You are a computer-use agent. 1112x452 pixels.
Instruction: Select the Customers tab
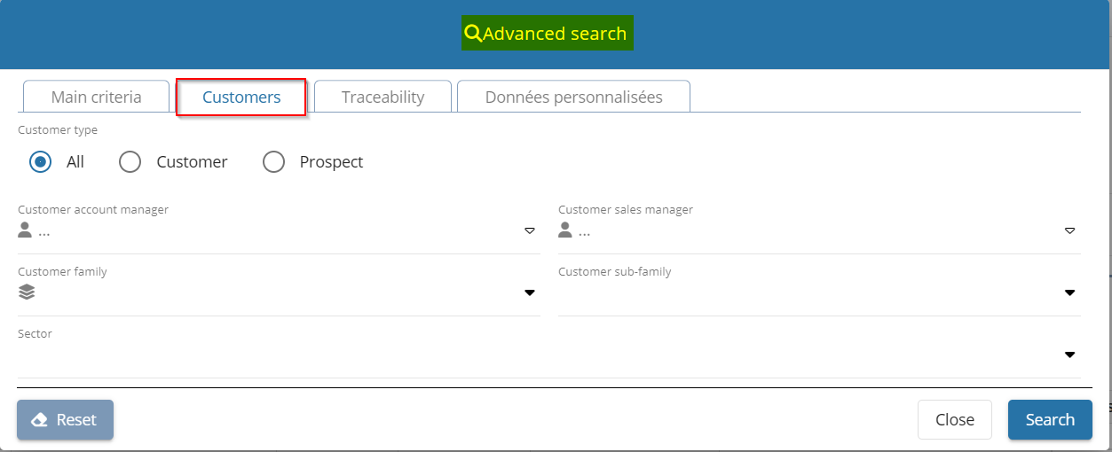(241, 97)
